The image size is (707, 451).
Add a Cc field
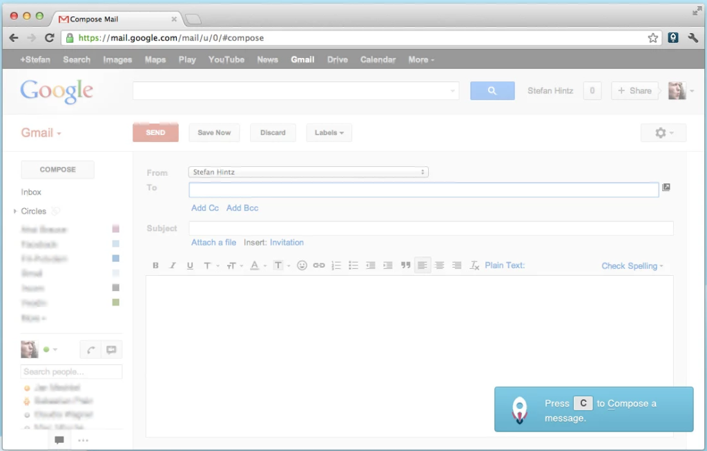[x=204, y=208]
